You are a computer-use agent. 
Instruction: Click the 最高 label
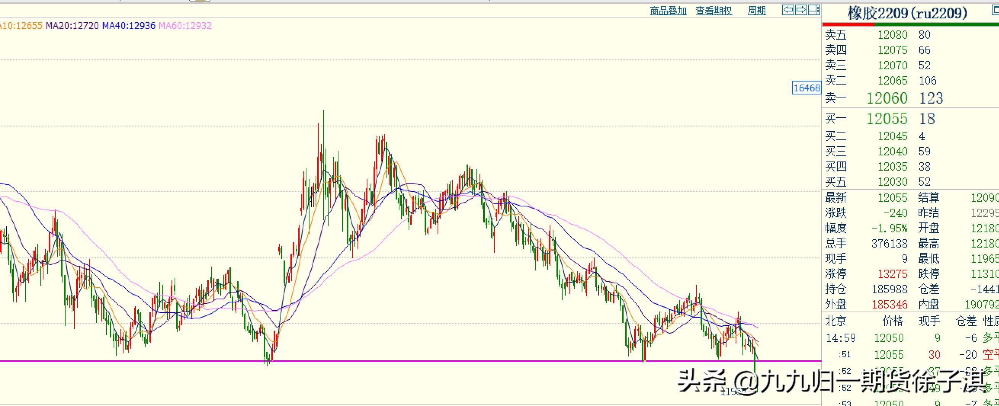pos(929,244)
